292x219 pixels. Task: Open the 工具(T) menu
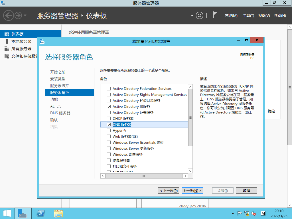click(x=248, y=16)
